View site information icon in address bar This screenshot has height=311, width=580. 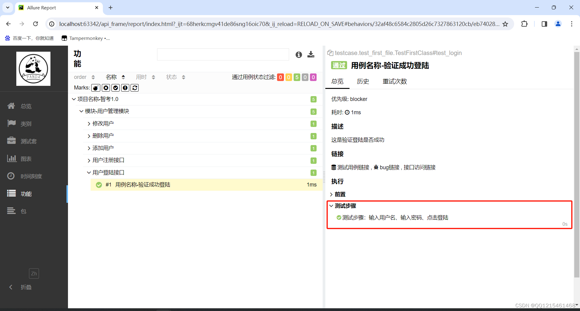[52, 24]
